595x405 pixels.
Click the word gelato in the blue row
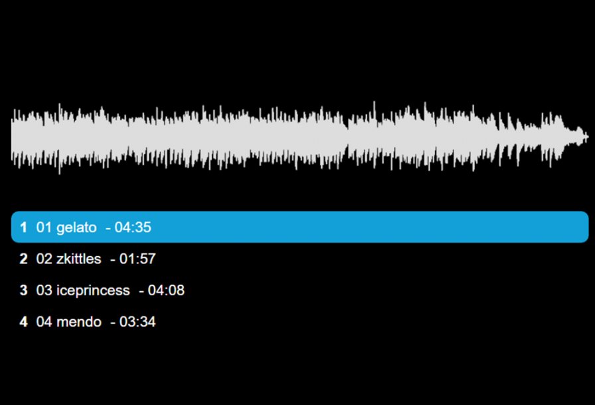pos(76,227)
